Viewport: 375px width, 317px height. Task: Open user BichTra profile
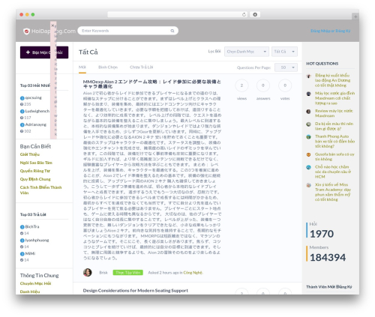coord(32,226)
